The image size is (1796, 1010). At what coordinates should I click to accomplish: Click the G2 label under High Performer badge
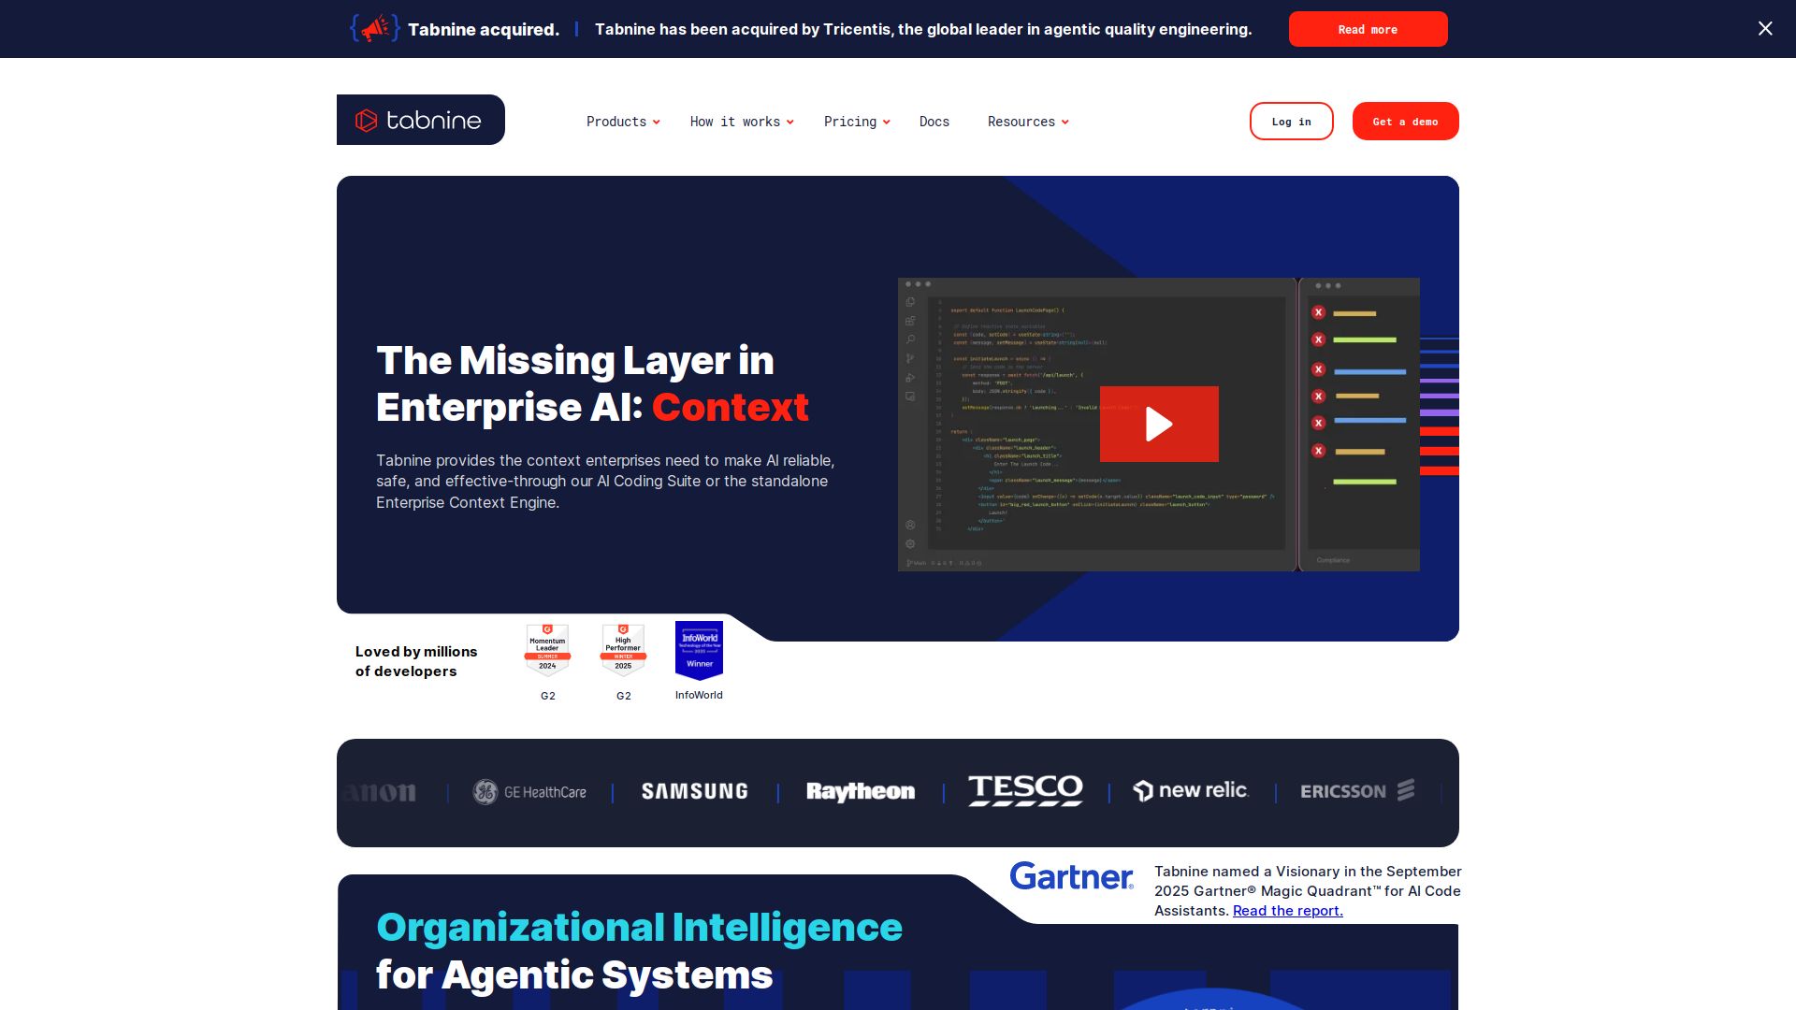tap(624, 696)
